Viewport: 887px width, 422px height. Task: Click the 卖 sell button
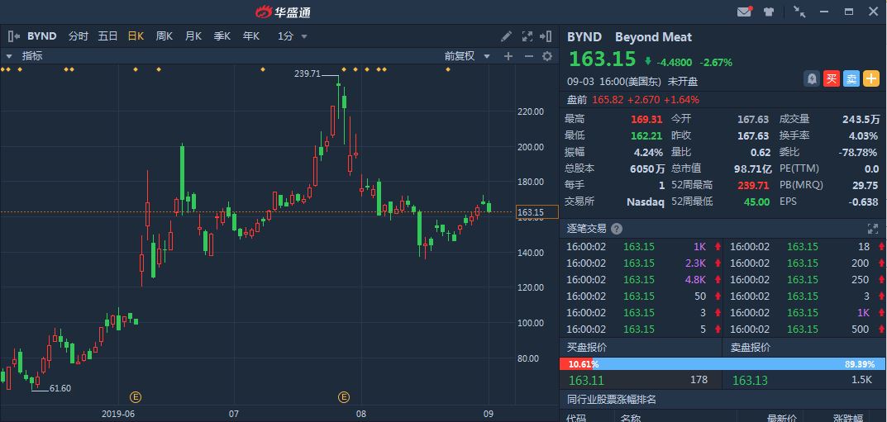click(x=851, y=78)
